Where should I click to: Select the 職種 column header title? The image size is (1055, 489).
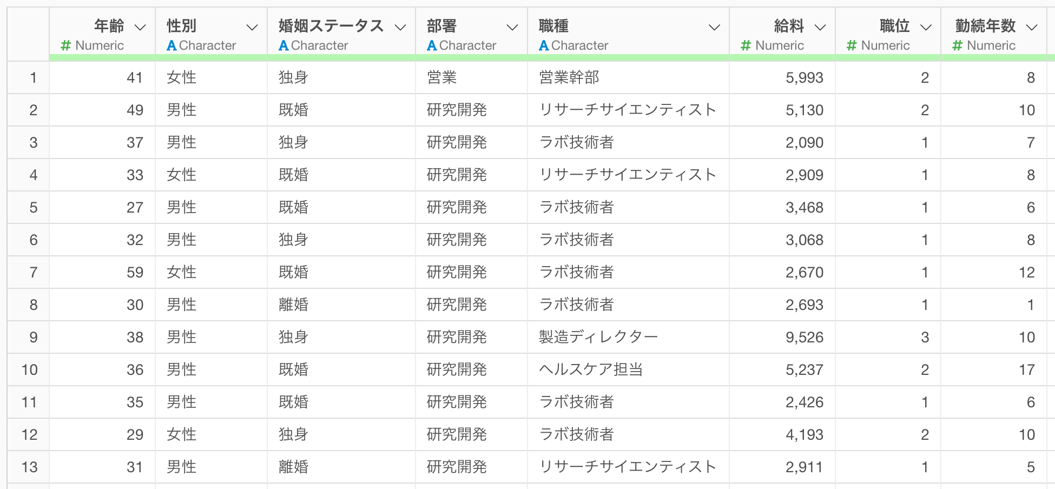click(x=553, y=26)
